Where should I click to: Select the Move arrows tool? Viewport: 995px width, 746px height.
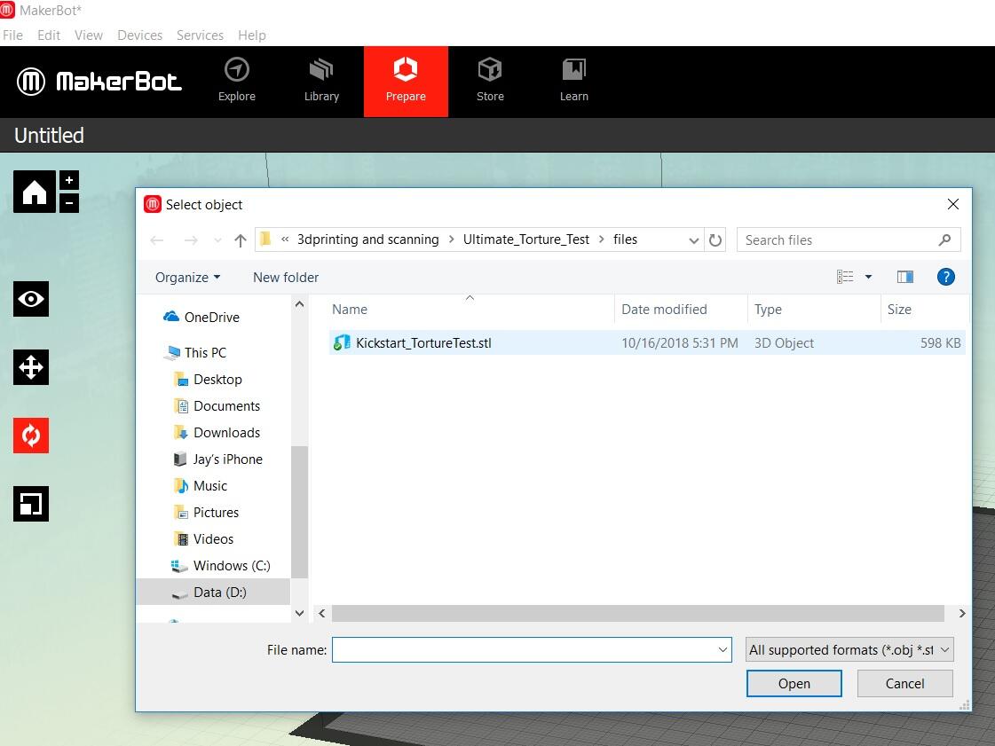pos(31,367)
